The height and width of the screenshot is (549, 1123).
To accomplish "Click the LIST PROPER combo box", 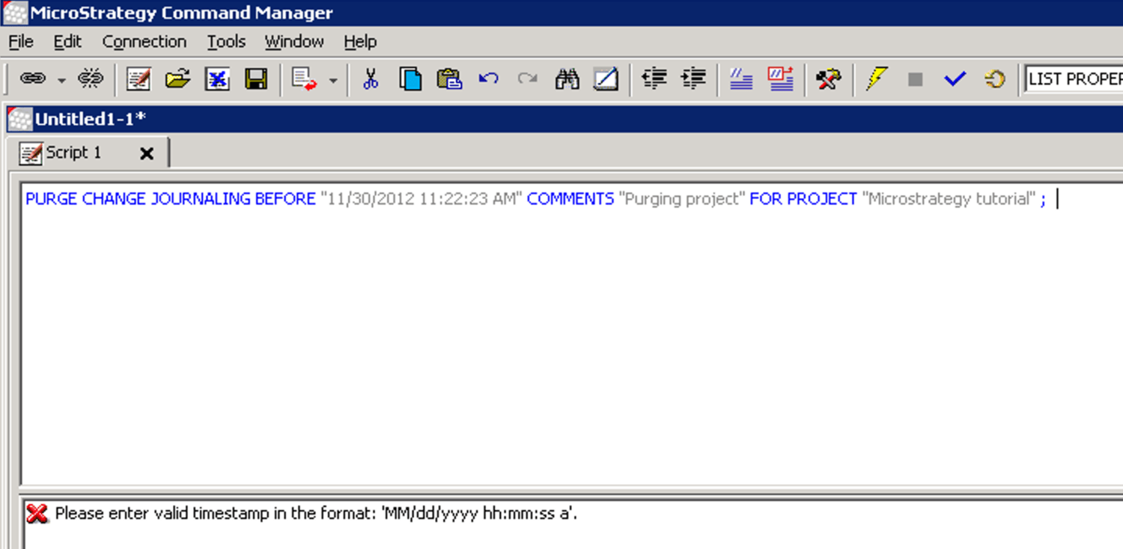I will (x=1074, y=79).
